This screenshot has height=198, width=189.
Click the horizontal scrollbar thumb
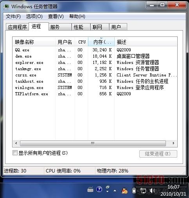click(93, 143)
